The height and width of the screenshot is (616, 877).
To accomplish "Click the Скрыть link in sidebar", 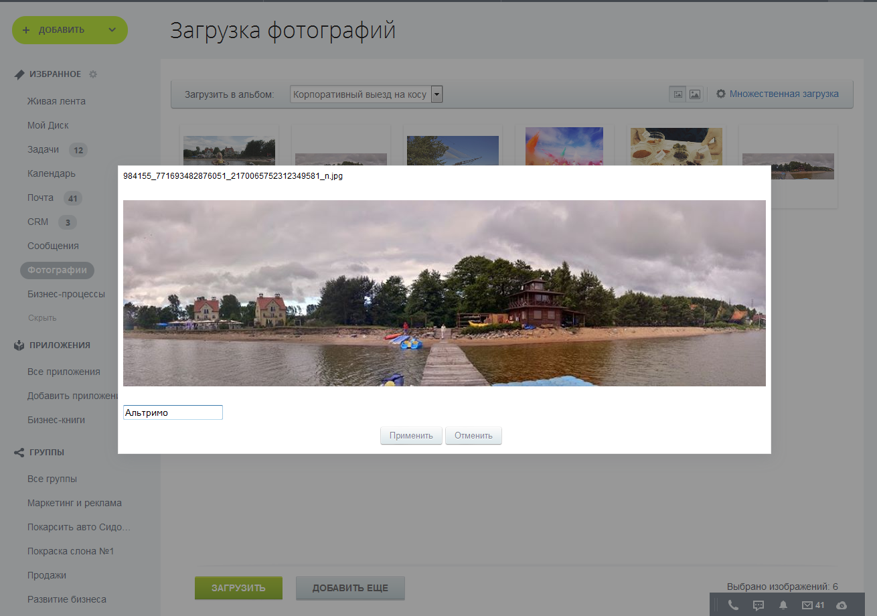I will 42,318.
